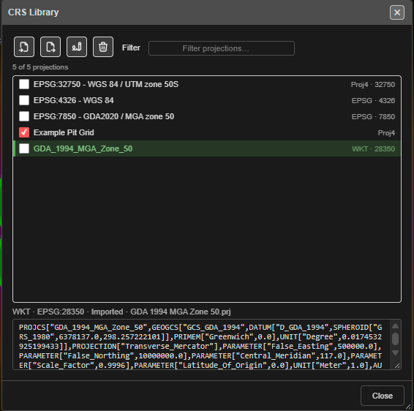Check the GDA_1994_MGA_Zone_50 checkbox
The image size is (414, 411).
[x=24, y=148]
